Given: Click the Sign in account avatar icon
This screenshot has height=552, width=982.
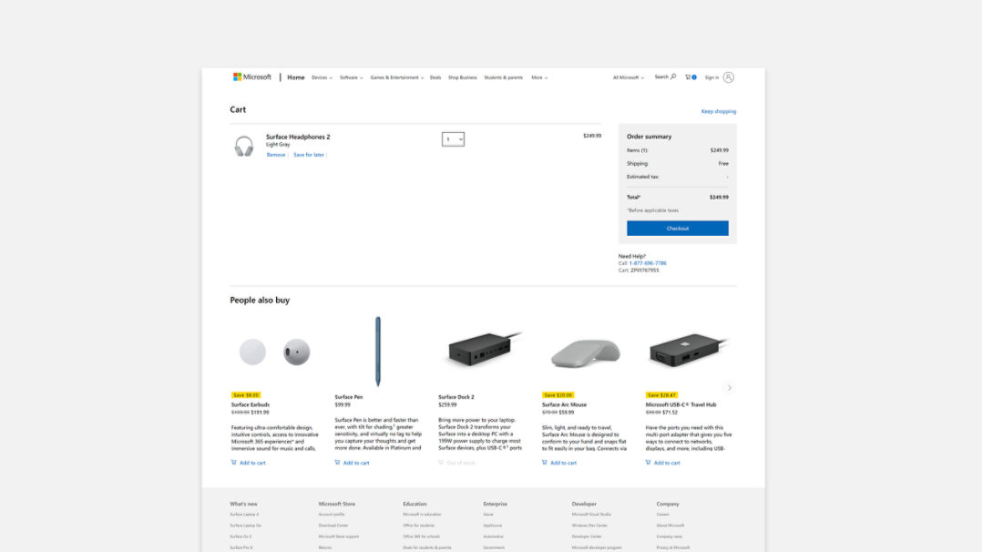Looking at the screenshot, I should coord(728,77).
